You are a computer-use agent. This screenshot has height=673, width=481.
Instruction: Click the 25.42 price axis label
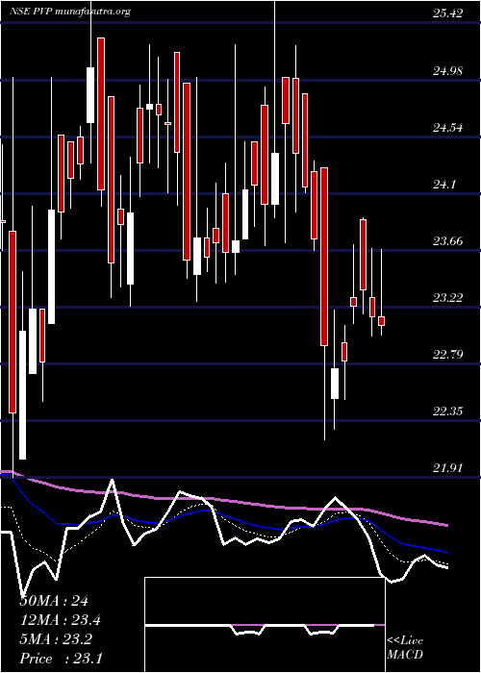448,13
